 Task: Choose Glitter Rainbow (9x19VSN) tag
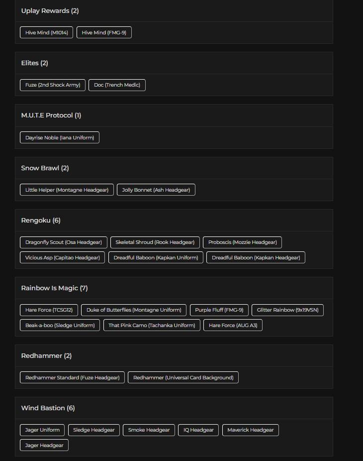287,310
